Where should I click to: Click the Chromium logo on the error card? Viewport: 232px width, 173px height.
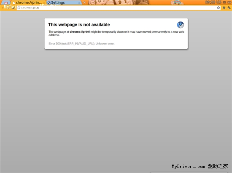(181, 25)
